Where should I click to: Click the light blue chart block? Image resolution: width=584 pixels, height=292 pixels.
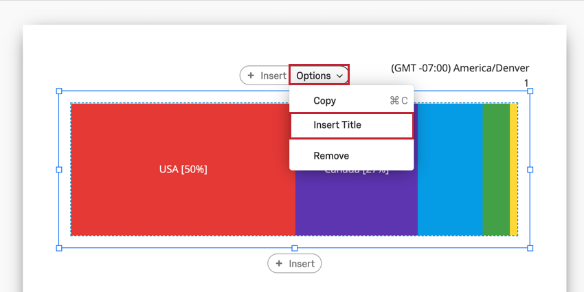click(x=450, y=170)
